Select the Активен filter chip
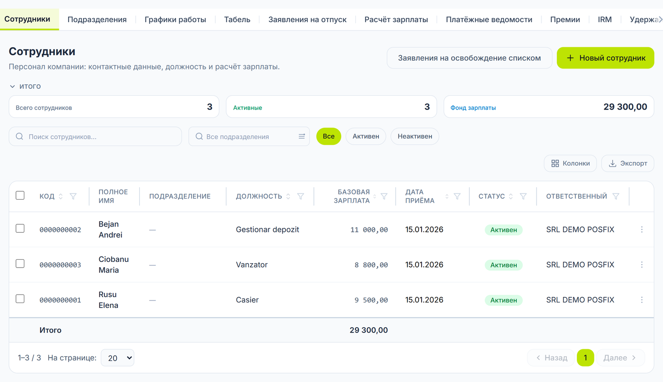This screenshot has height=382, width=663. (366, 136)
